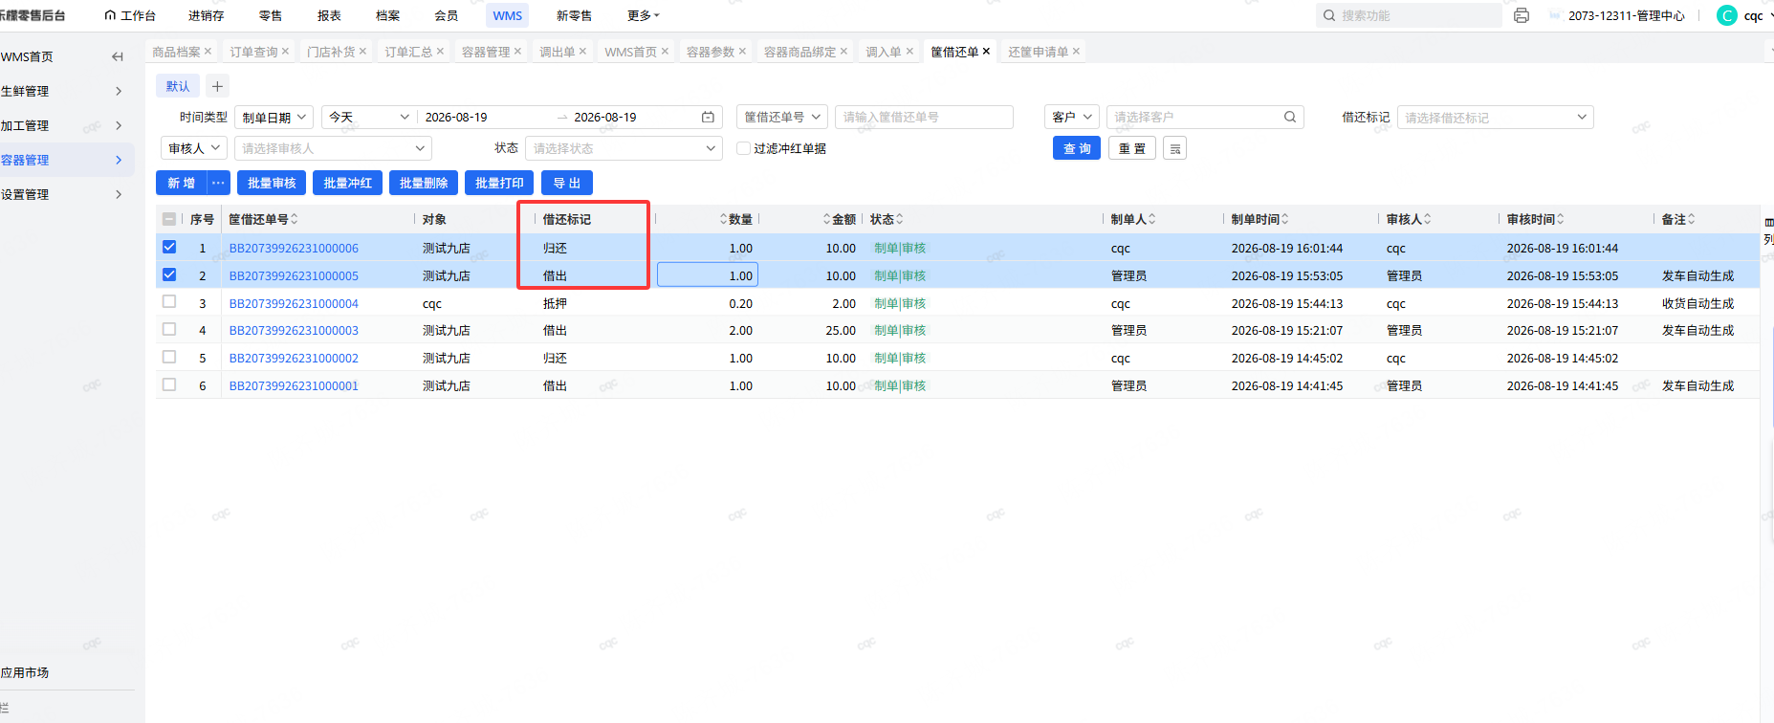Click the 导出 button
The height and width of the screenshot is (723, 1774).
(567, 183)
